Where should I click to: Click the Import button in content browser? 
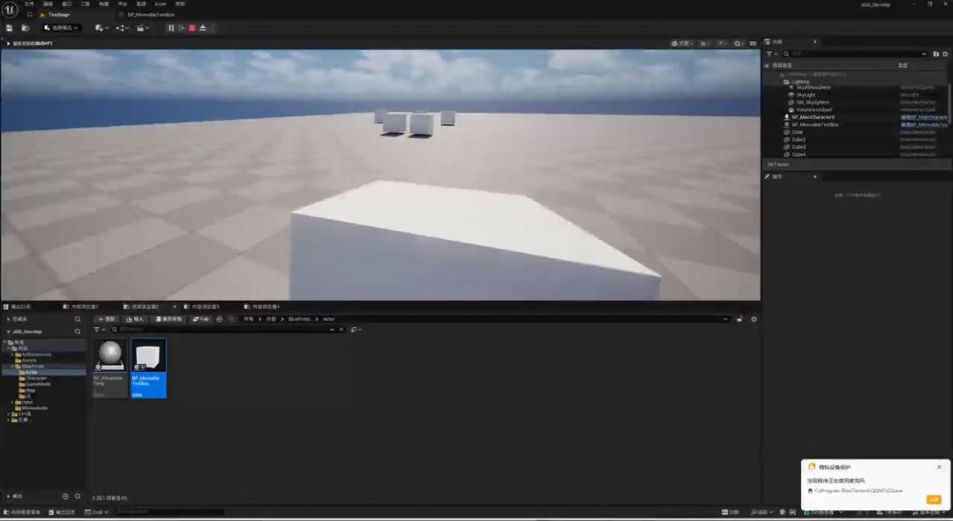135,319
